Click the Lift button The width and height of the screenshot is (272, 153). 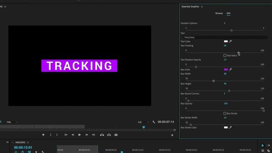pyautogui.click(x=102, y=135)
